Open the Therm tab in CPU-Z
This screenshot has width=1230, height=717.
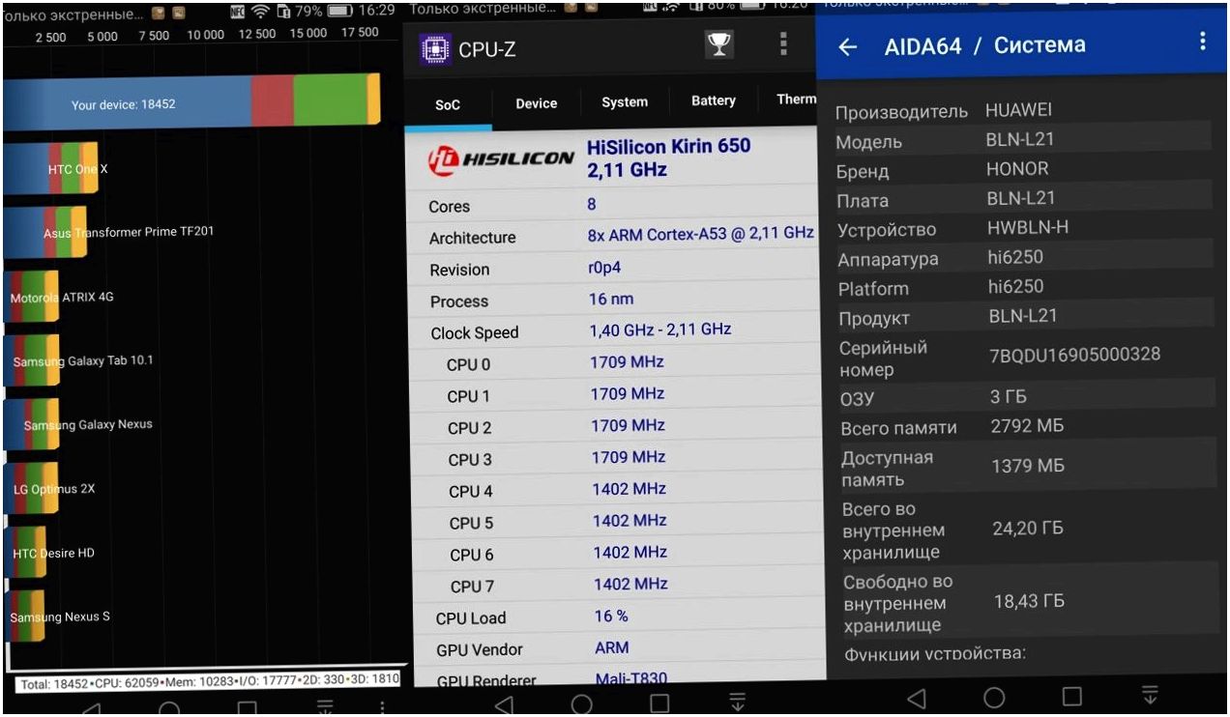[x=796, y=99]
